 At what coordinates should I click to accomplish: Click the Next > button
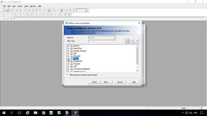106,82
